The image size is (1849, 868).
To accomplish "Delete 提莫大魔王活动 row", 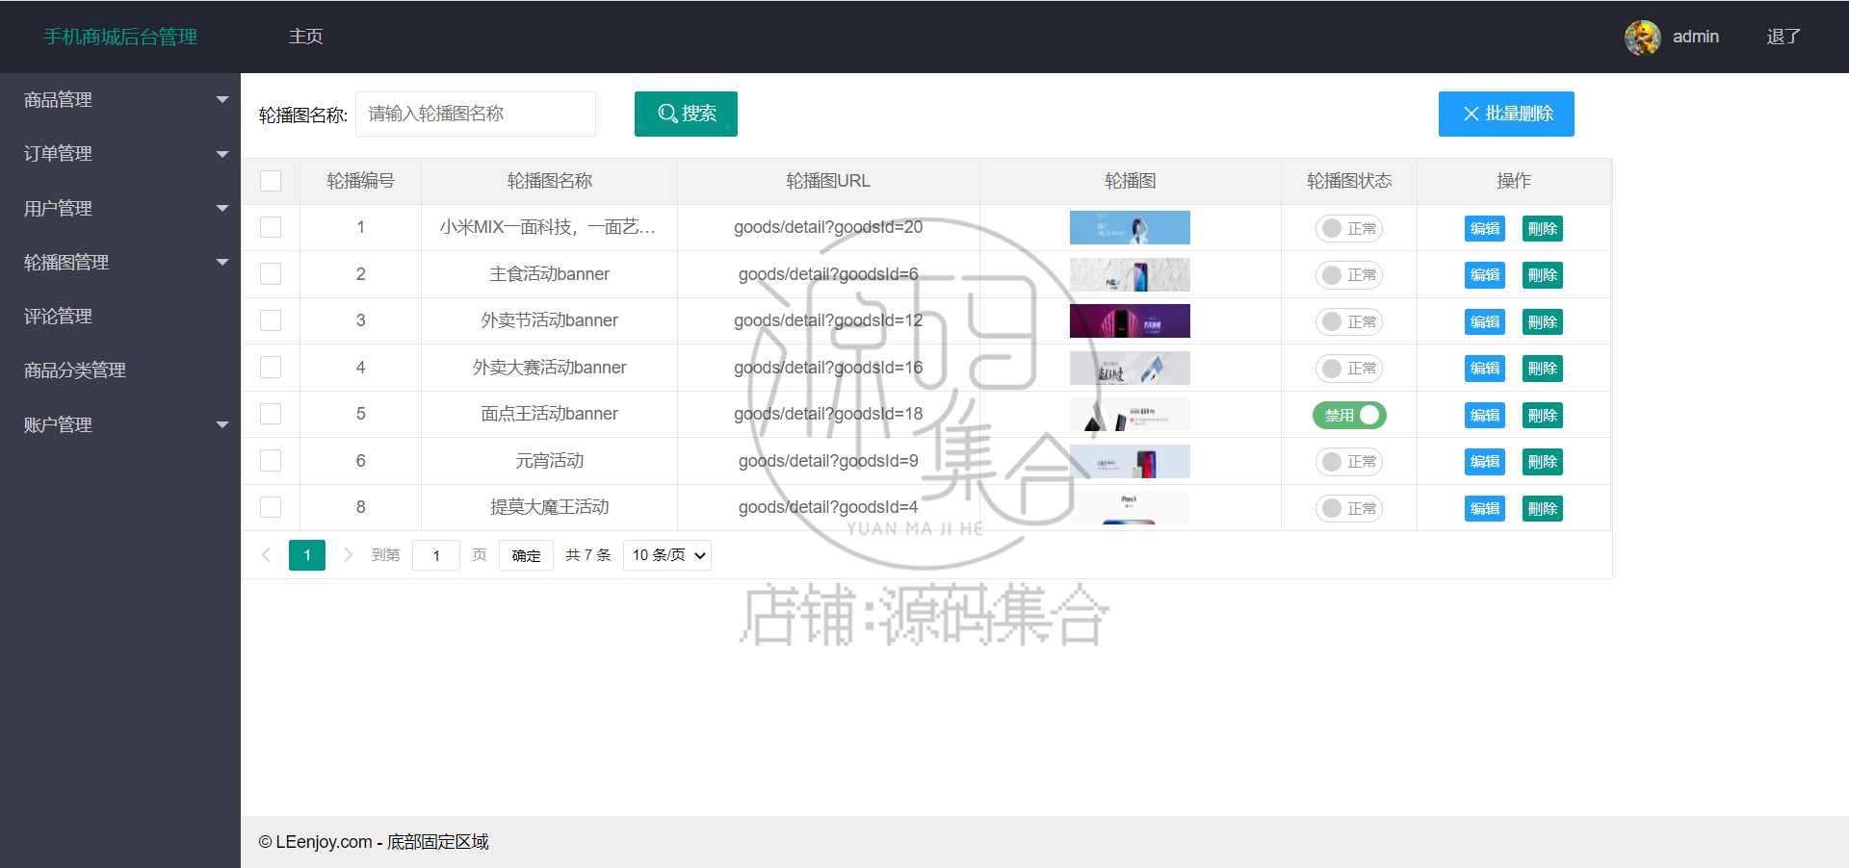I will pos(1543,509).
